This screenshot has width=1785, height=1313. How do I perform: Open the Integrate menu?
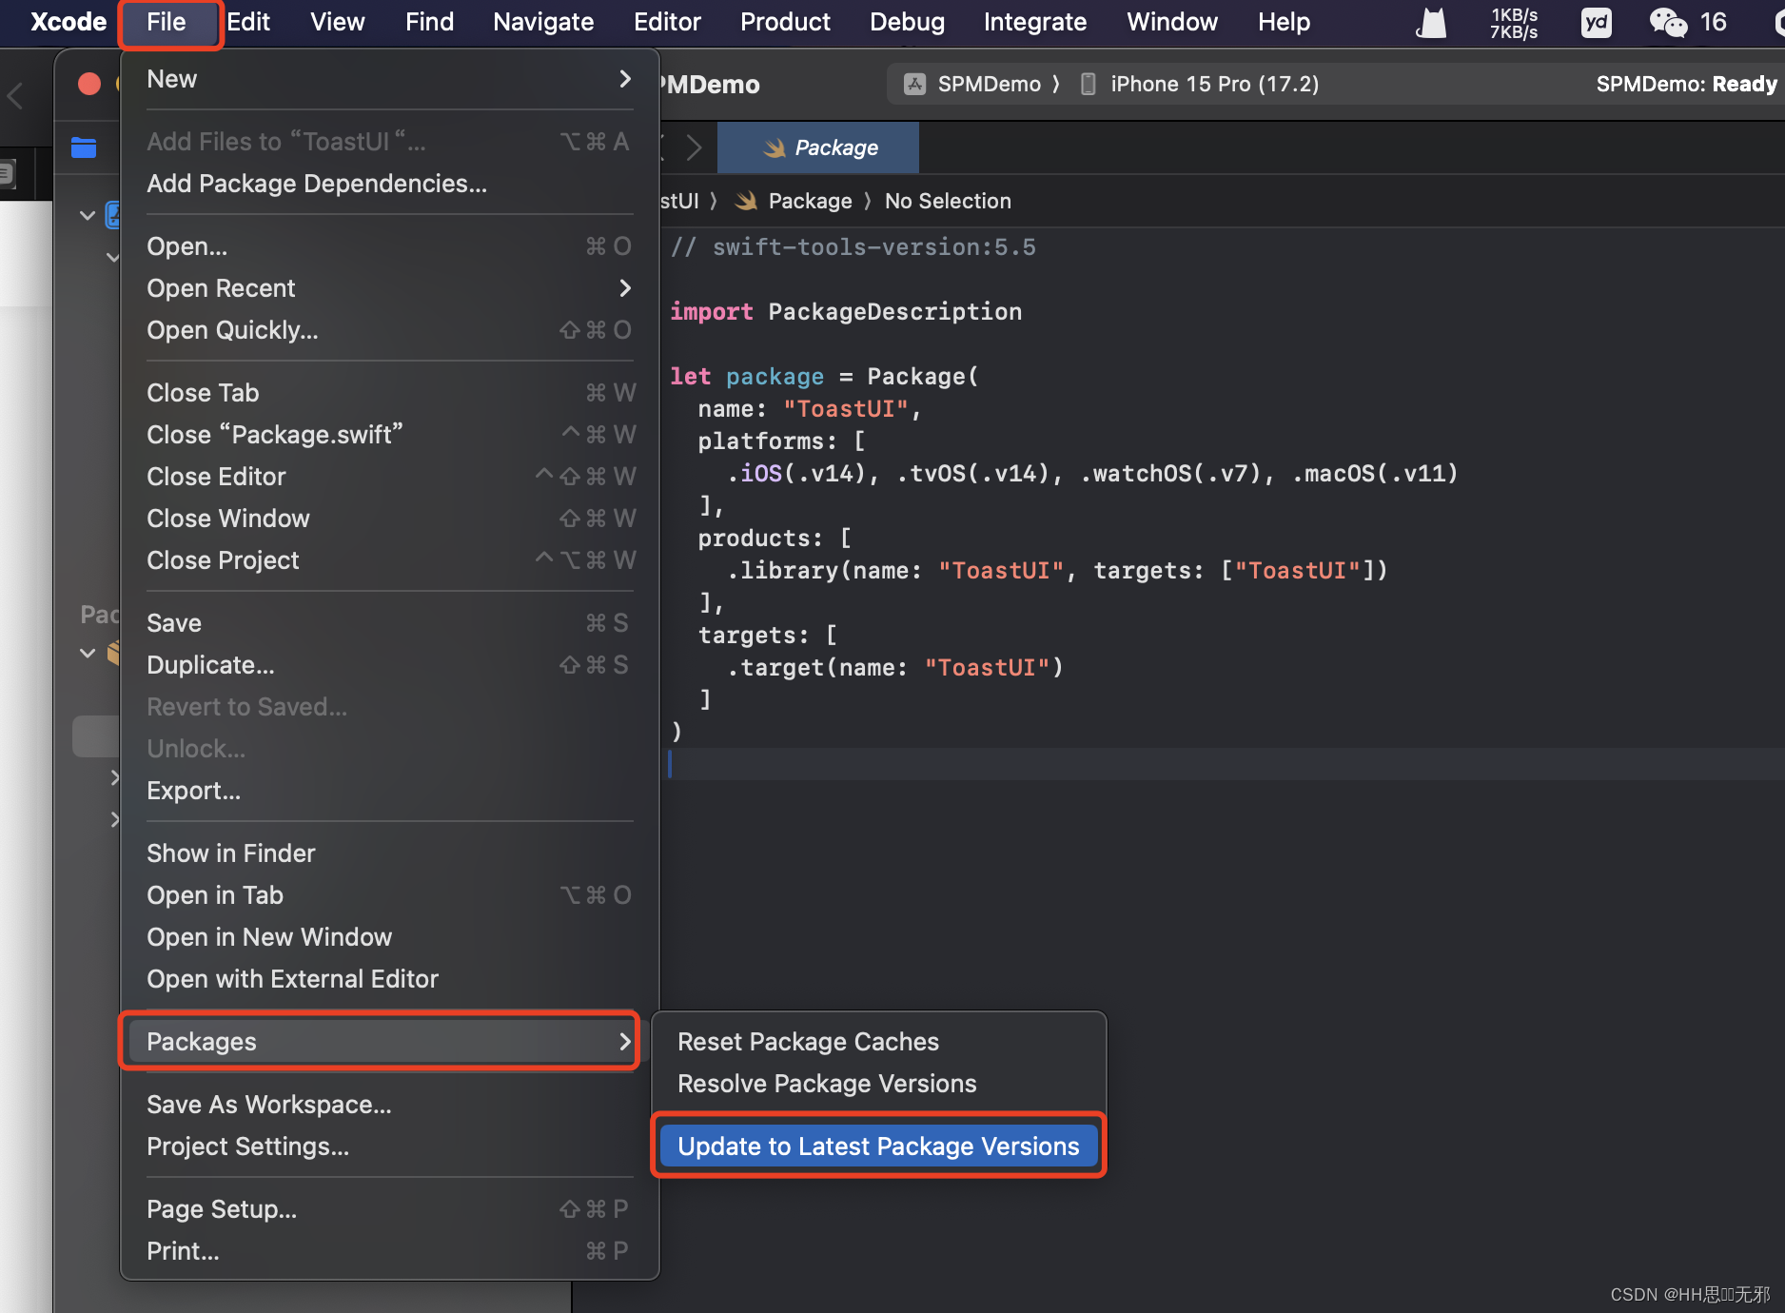1034,22
